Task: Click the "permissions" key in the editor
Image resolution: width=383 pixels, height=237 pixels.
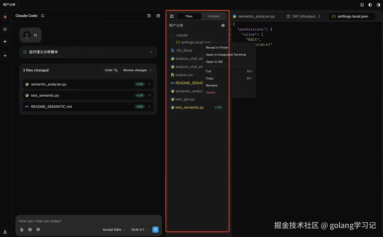Action: (x=251, y=29)
